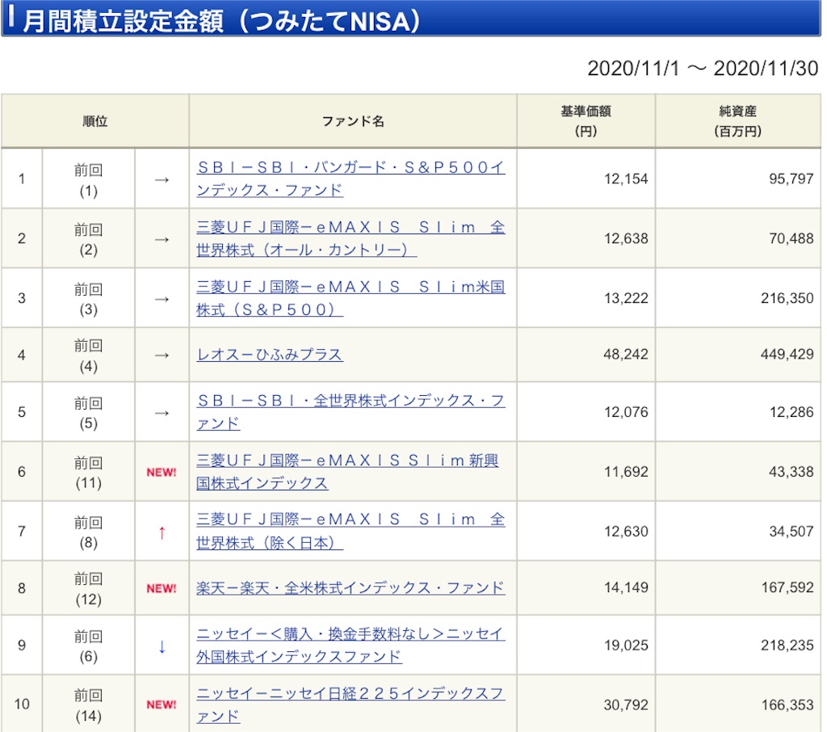Click base price value 12,638
Viewport: 827px width, 732px height.
[626, 238]
